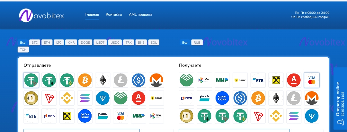Choose Visa/Mastercard in the Отправляете grid
The image size is (347, 132).
pos(120,116)
